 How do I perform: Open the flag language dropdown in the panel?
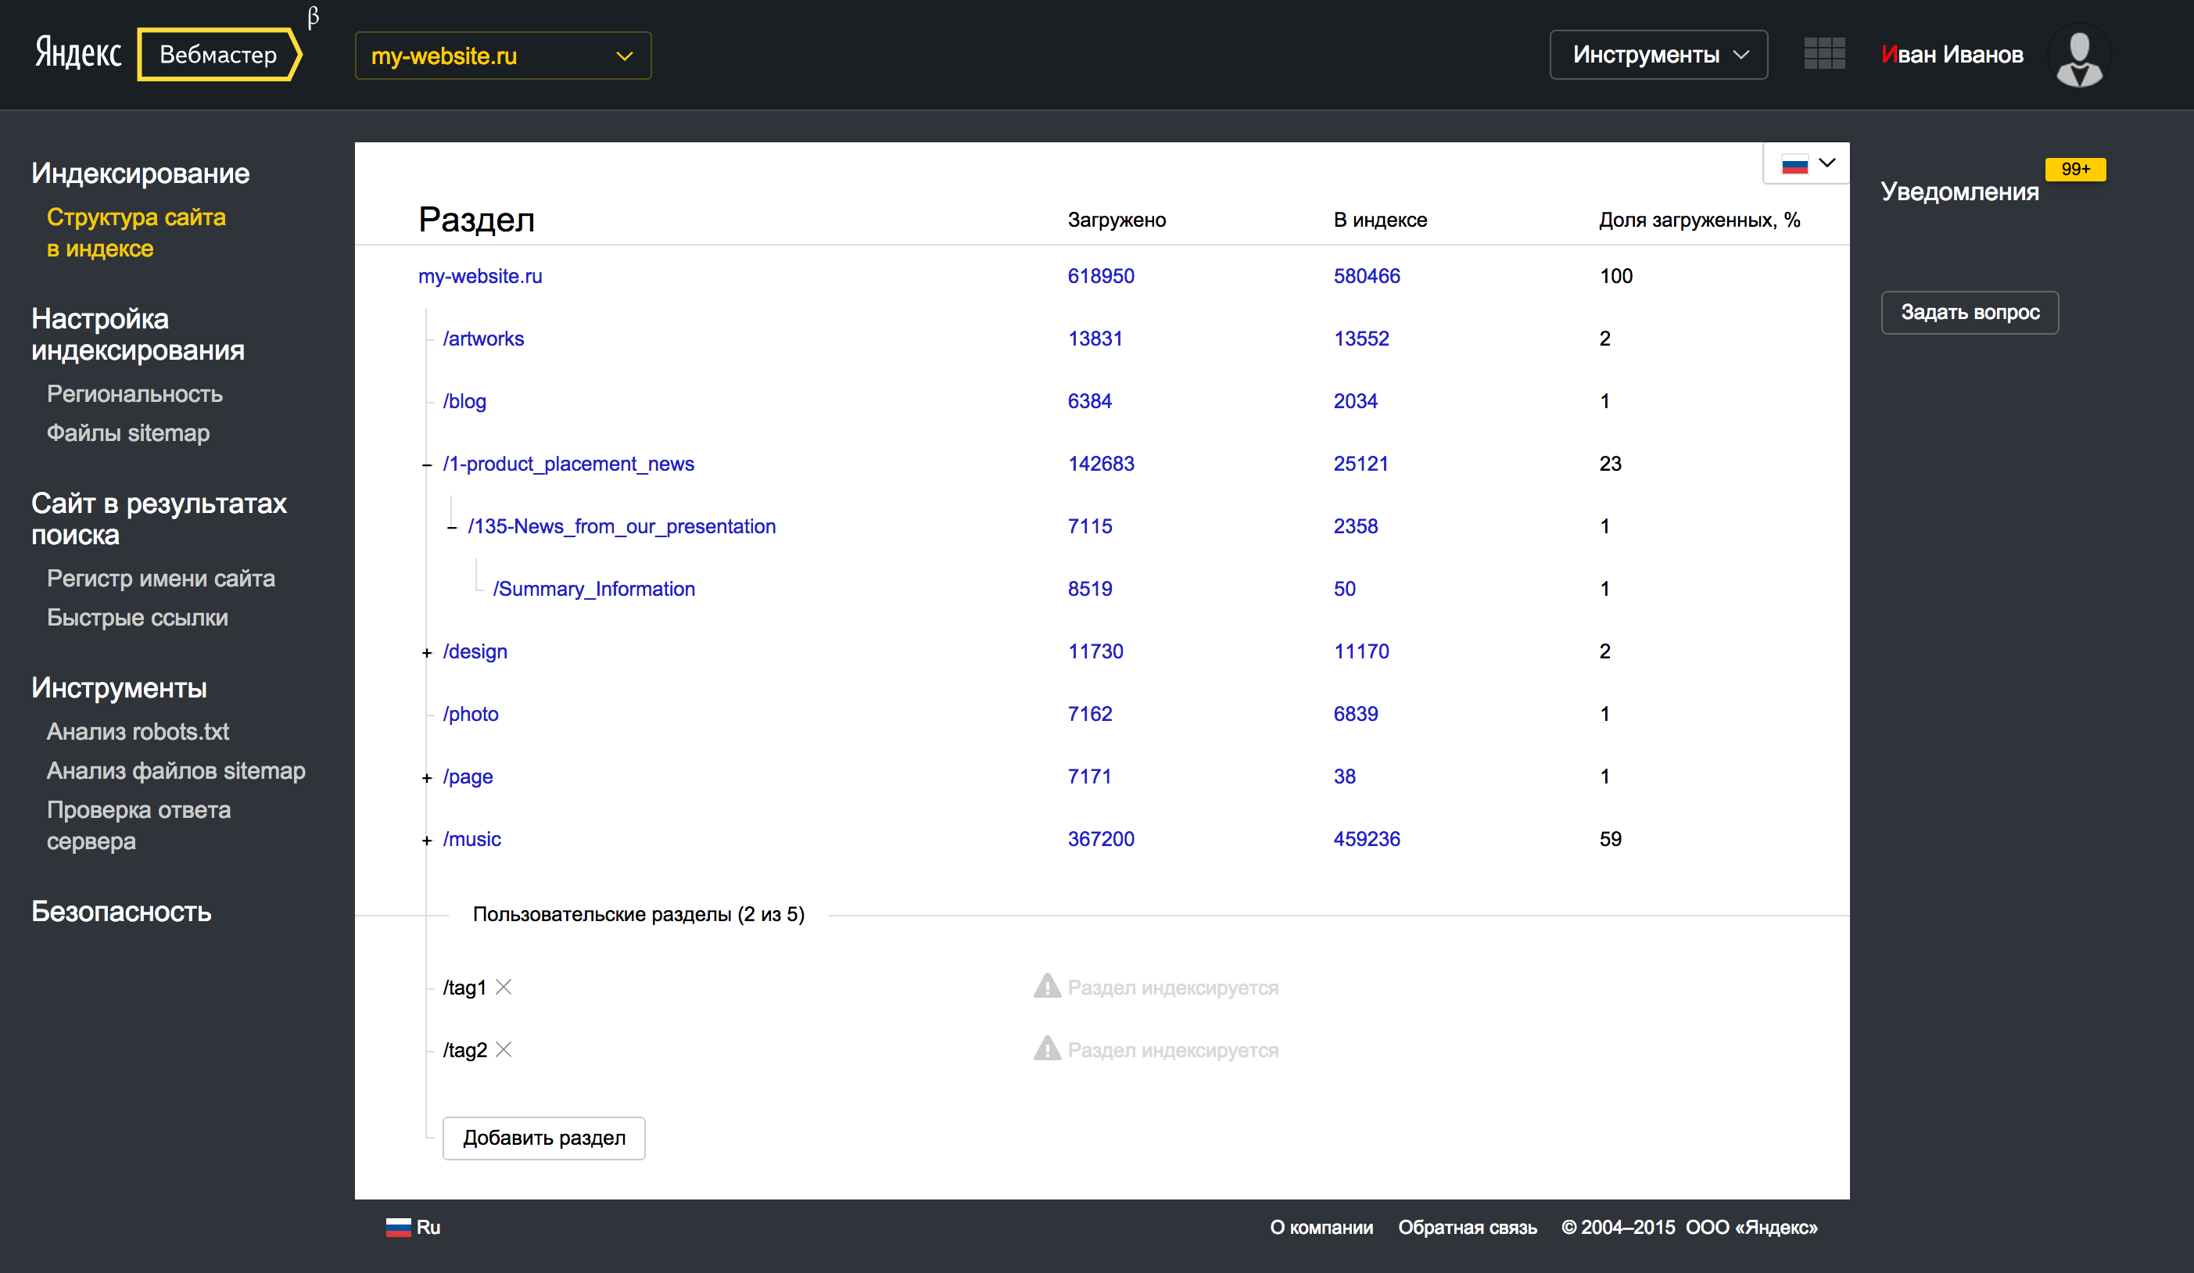(1806, 163)
